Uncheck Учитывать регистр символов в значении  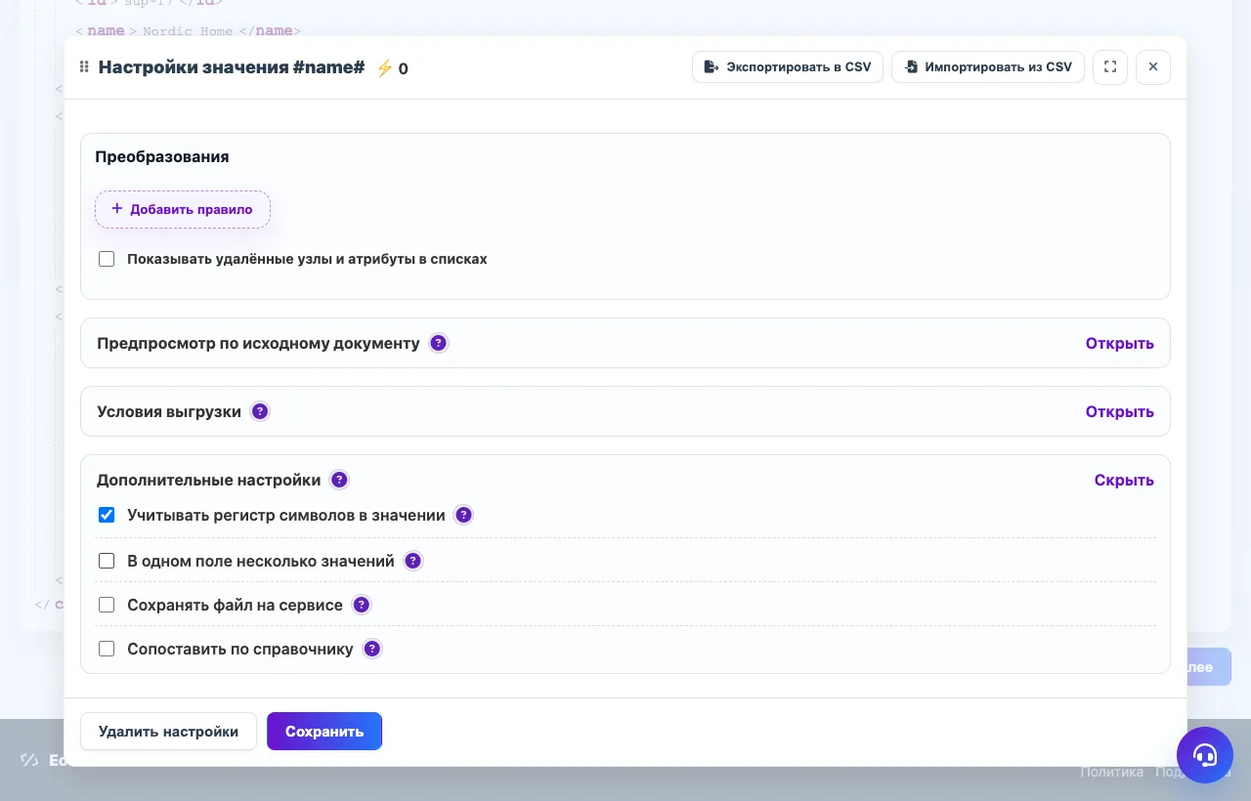click(107, 515)
